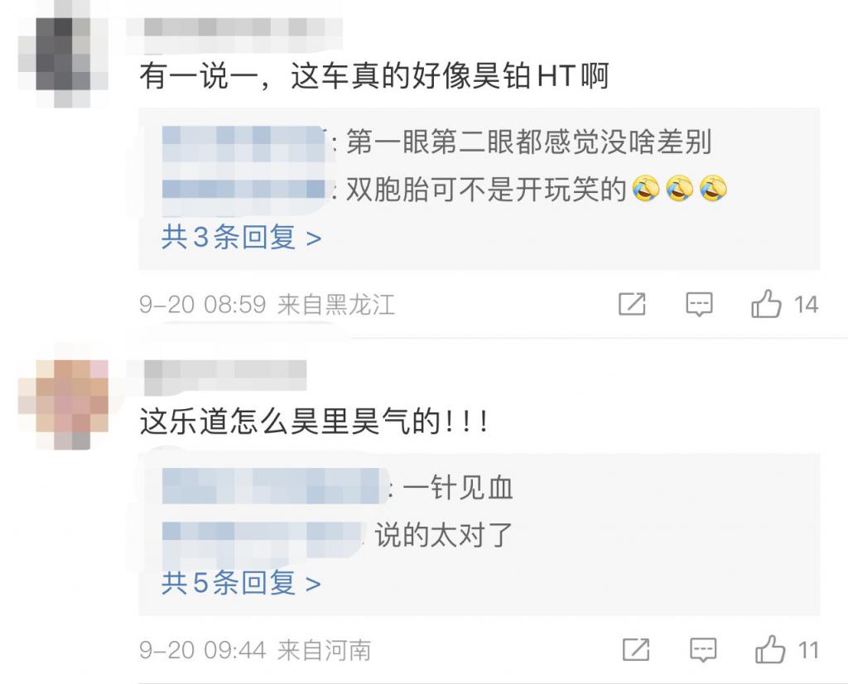Viewport: 848px width, 684px height.
Task: Reply to the 昊铂HT comment
Action: (x=699, y=304)
